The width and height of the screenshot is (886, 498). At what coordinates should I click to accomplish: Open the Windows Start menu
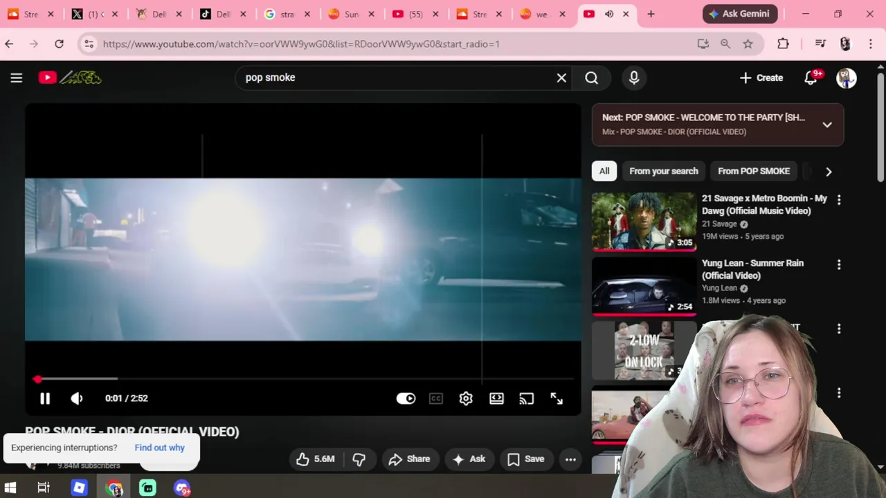pos(10,488)
